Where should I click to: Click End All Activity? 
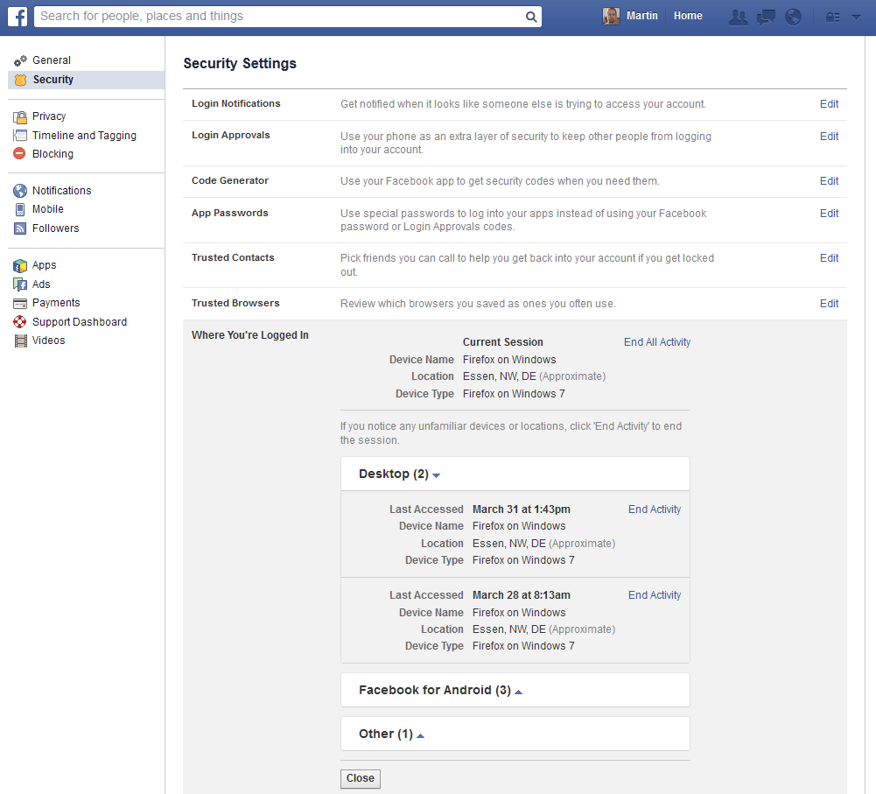coord(656,342)
